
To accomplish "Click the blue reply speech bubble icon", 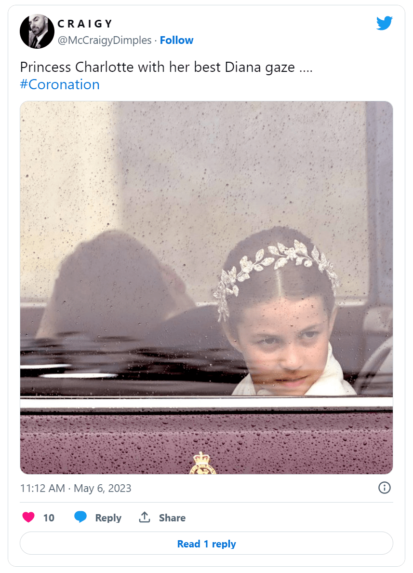I will pos(80,517).
